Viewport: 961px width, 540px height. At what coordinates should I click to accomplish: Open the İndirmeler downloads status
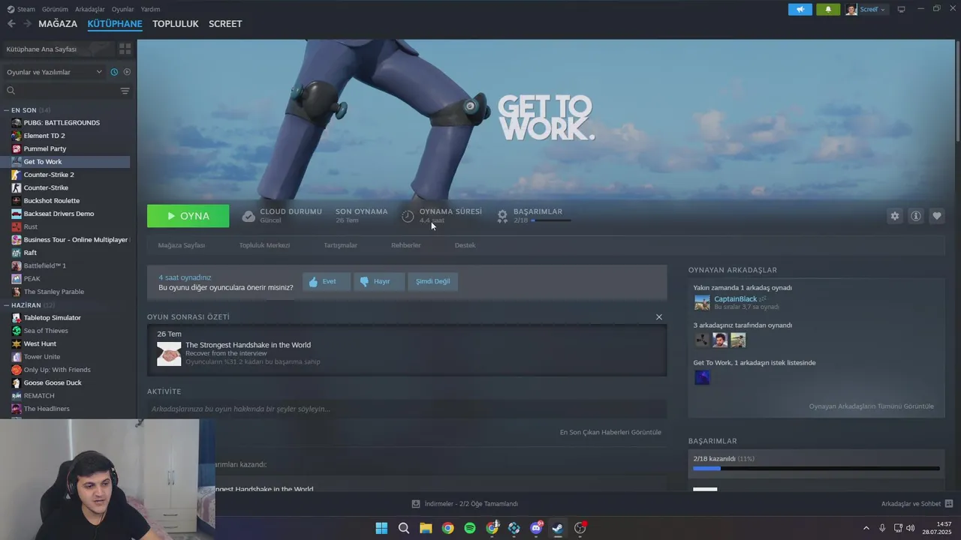coord(465,504)
